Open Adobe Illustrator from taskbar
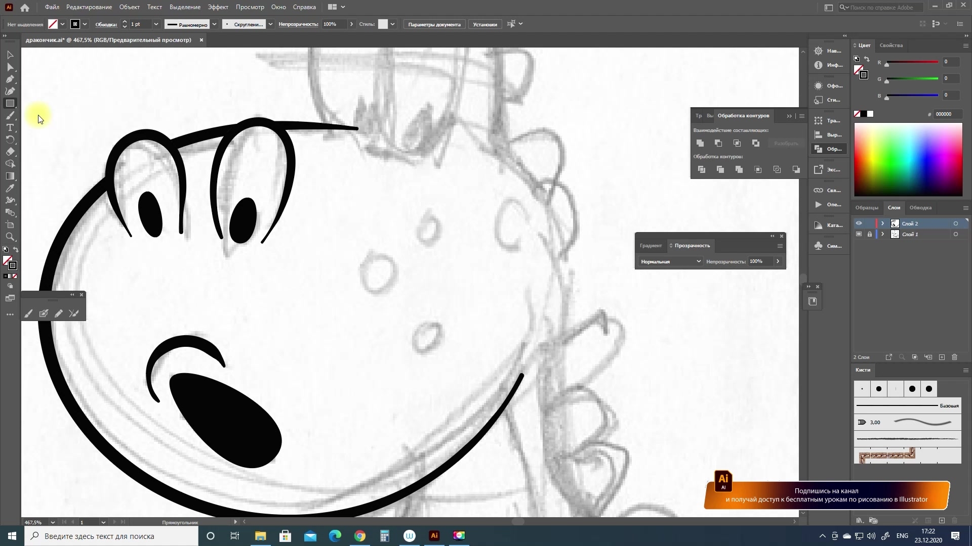The height and width of the screenshot is (546, 972). [434, 536]
